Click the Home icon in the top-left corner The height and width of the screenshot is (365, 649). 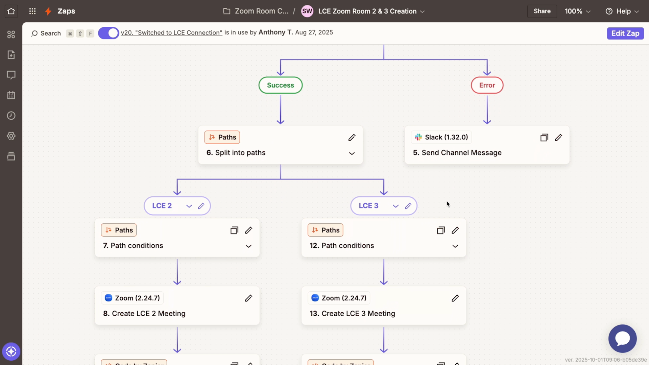tap(11, 11)
